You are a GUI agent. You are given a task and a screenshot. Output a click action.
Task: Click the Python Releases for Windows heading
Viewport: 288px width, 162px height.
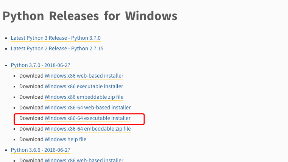(90, 16)
